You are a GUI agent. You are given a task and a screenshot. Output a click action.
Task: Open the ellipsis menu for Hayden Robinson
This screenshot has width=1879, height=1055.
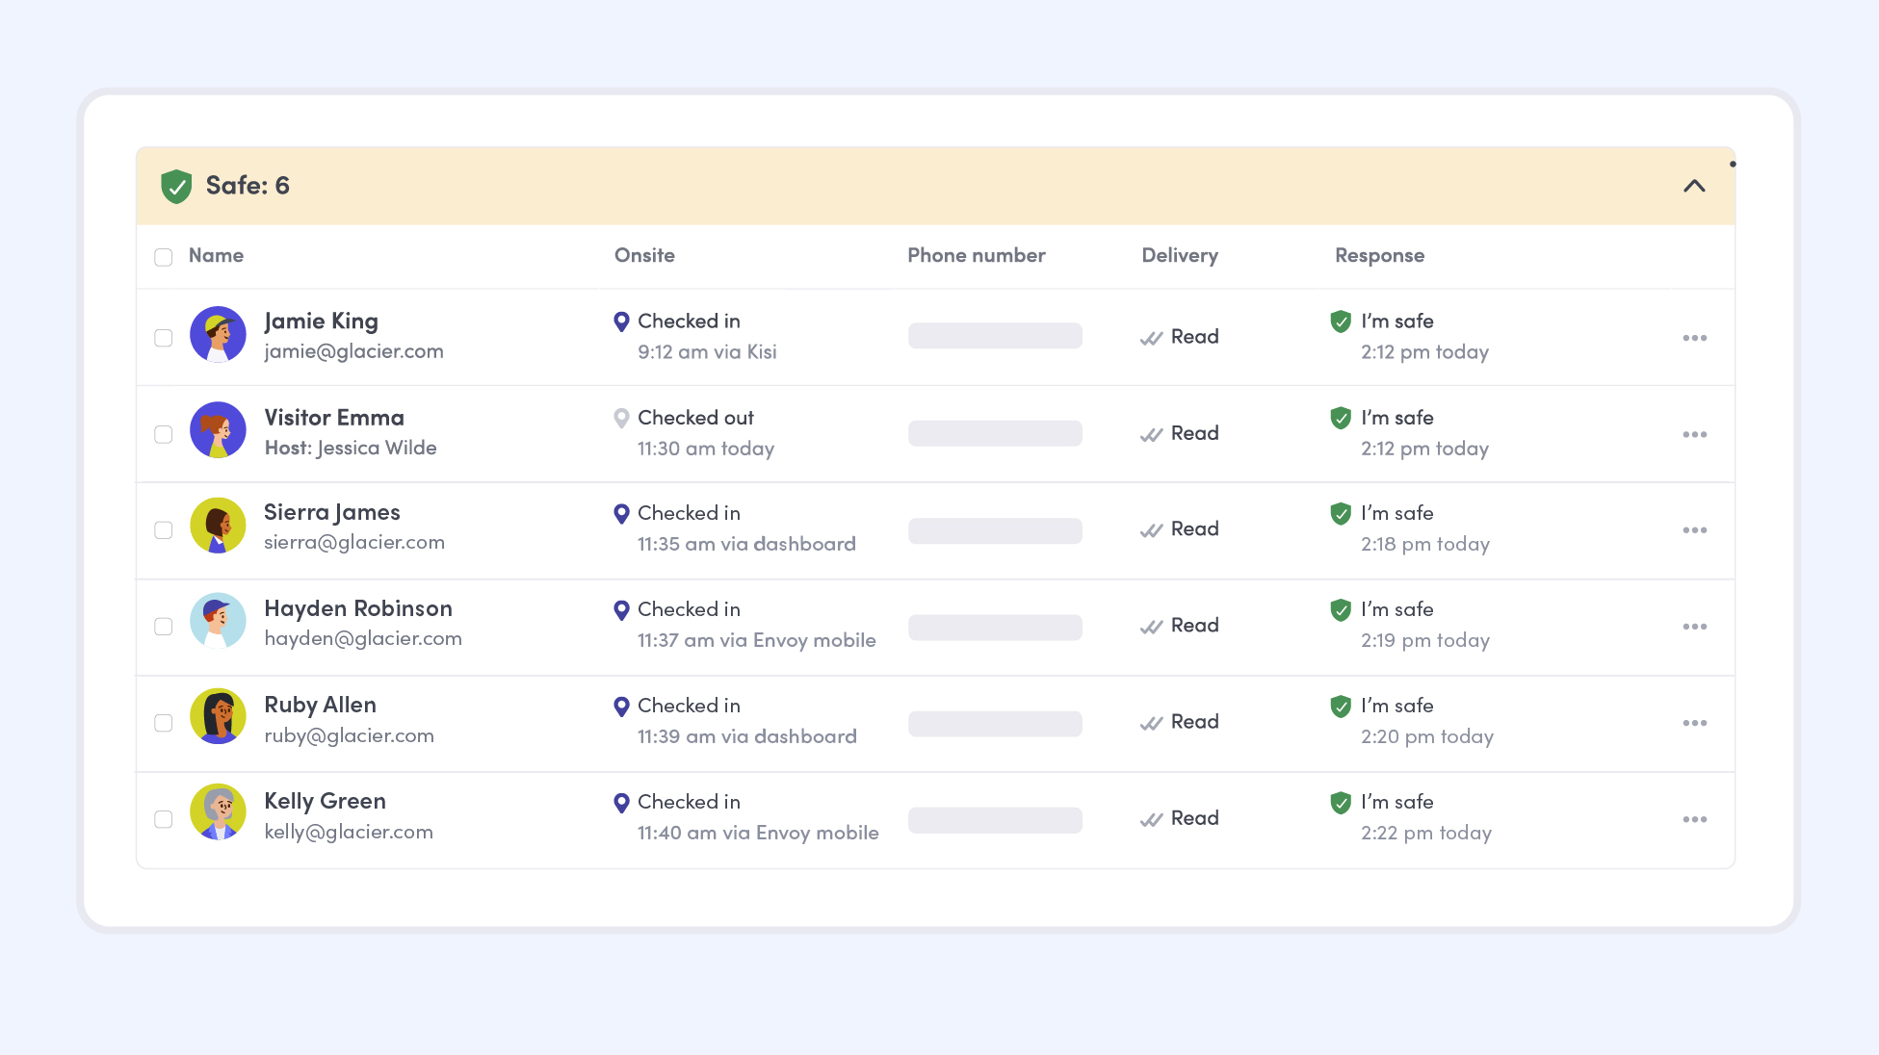(x=1694, y=627)
